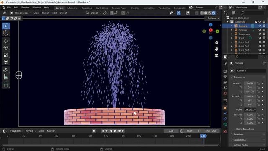Switch to the Animation workspace tab
Viewport: 268px width, 151px height.
(149, 8)
